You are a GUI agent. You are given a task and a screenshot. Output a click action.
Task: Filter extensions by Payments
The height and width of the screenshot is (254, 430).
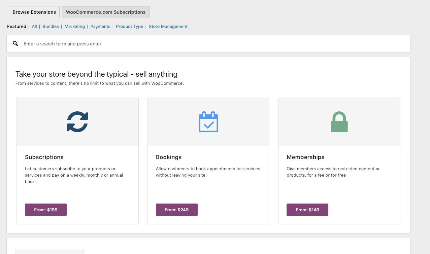pos(100,27)
